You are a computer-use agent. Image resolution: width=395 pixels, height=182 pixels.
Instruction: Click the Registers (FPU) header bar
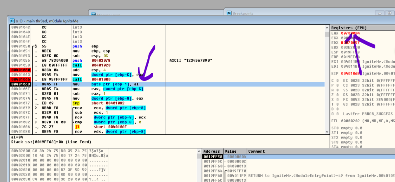(362, 28)
